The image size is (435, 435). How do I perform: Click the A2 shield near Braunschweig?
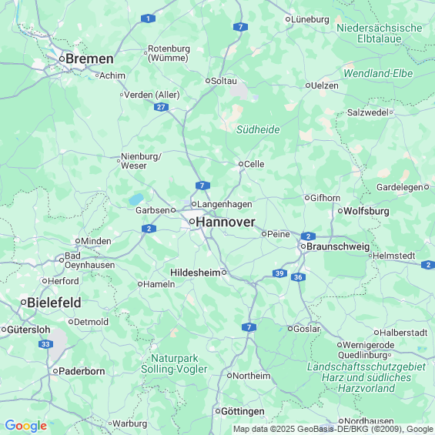(308, 236)
